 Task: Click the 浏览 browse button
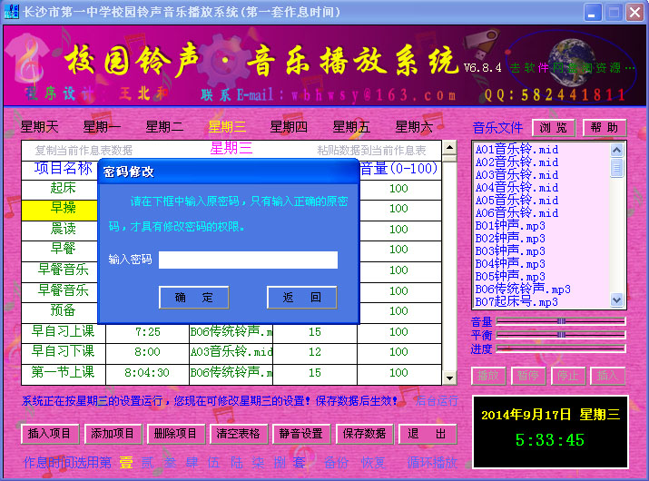[x=554, y=127]
